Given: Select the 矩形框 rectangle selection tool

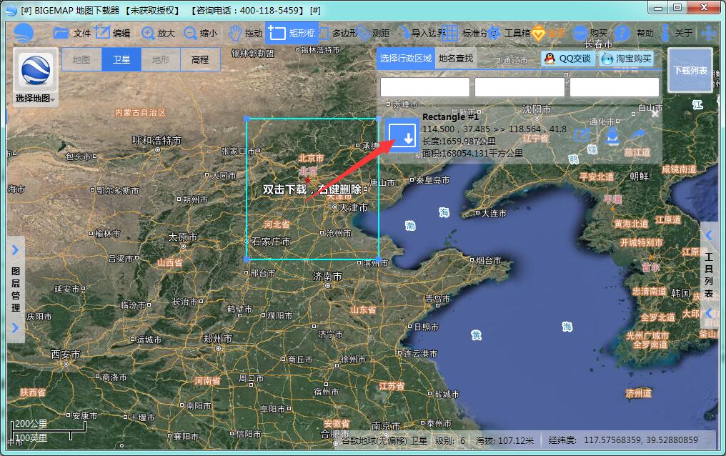Looking at the screenshot, I should point(292,33).
